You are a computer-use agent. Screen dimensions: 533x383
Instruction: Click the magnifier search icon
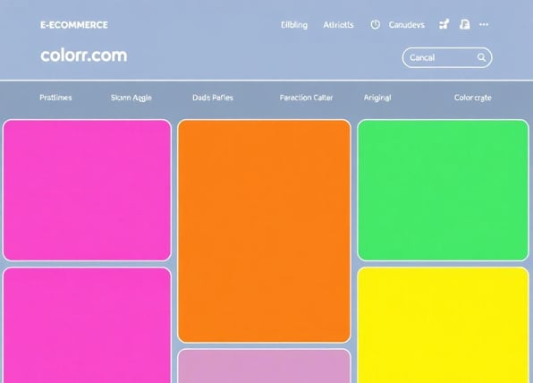[481, 57]
